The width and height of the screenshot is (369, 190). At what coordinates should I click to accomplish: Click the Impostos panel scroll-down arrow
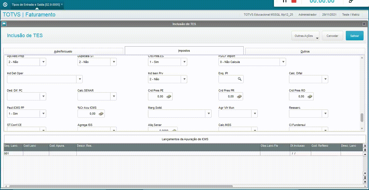[362, 129]
